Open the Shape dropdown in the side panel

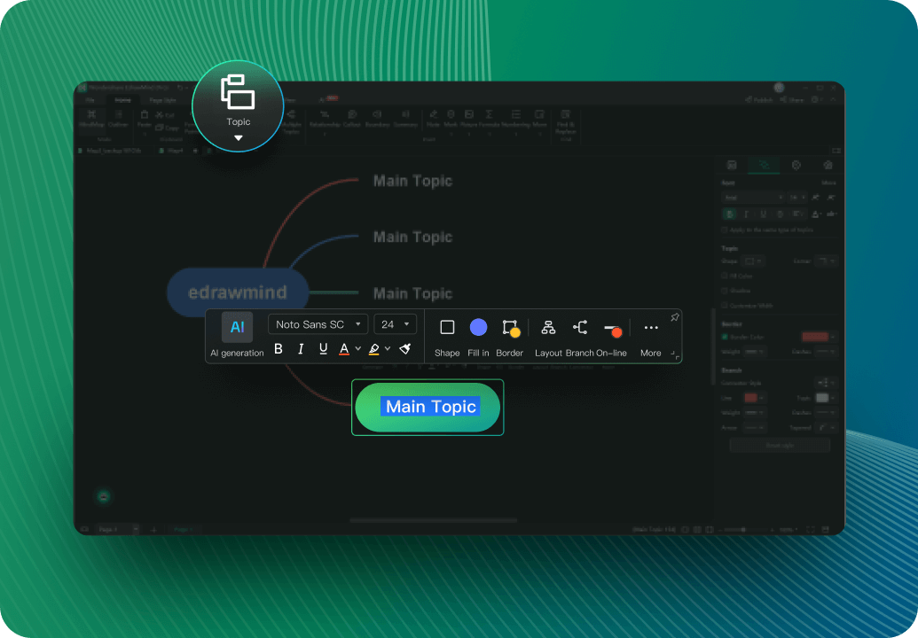(x=752, y=261)
